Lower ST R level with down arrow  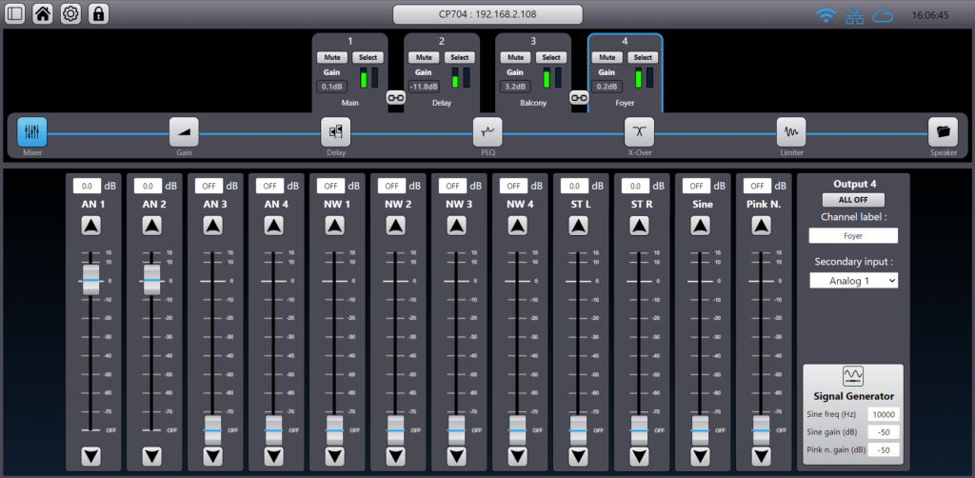tap(640, 457)
